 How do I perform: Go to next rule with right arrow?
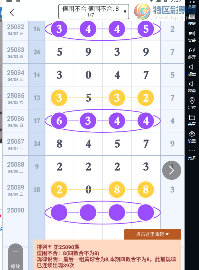[172, 170]
